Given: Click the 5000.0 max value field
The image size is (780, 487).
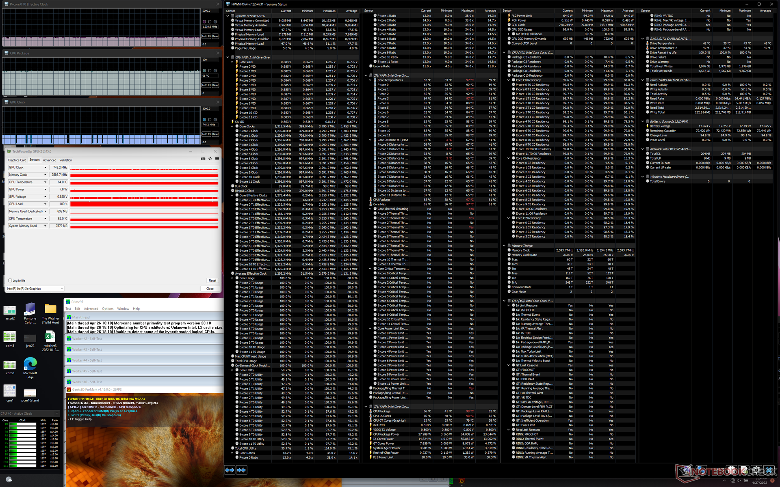Looking at the screenshot, I should pos(210,11).
